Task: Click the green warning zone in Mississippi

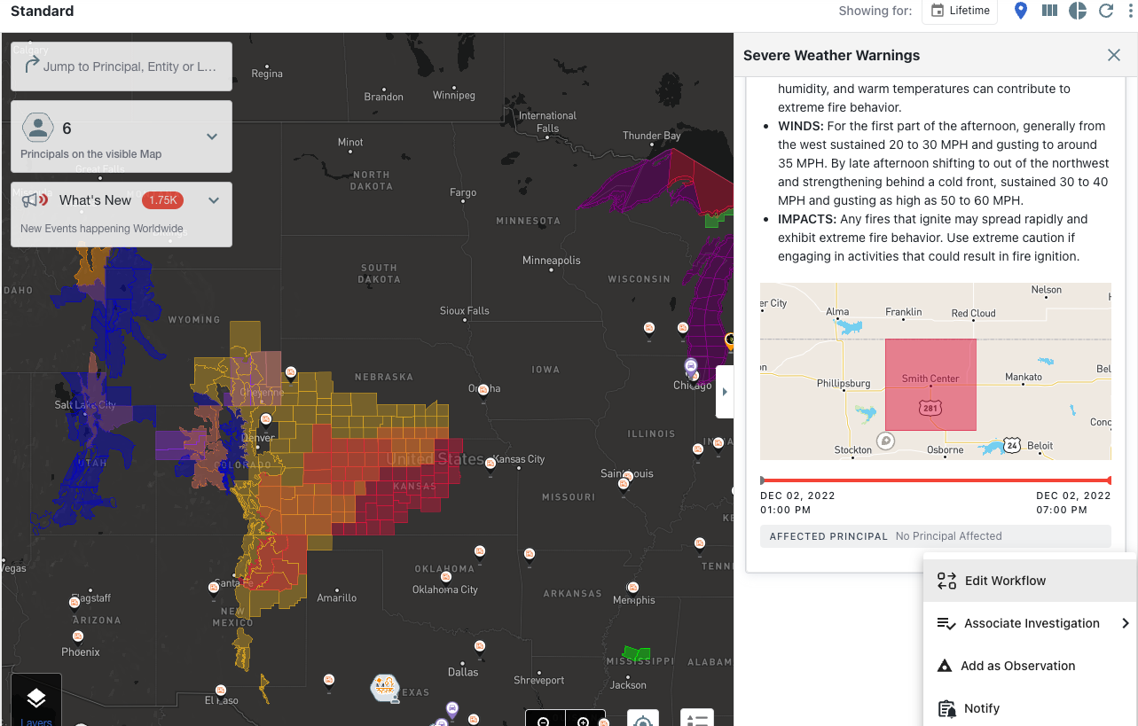Action: [x=637, y=653]
